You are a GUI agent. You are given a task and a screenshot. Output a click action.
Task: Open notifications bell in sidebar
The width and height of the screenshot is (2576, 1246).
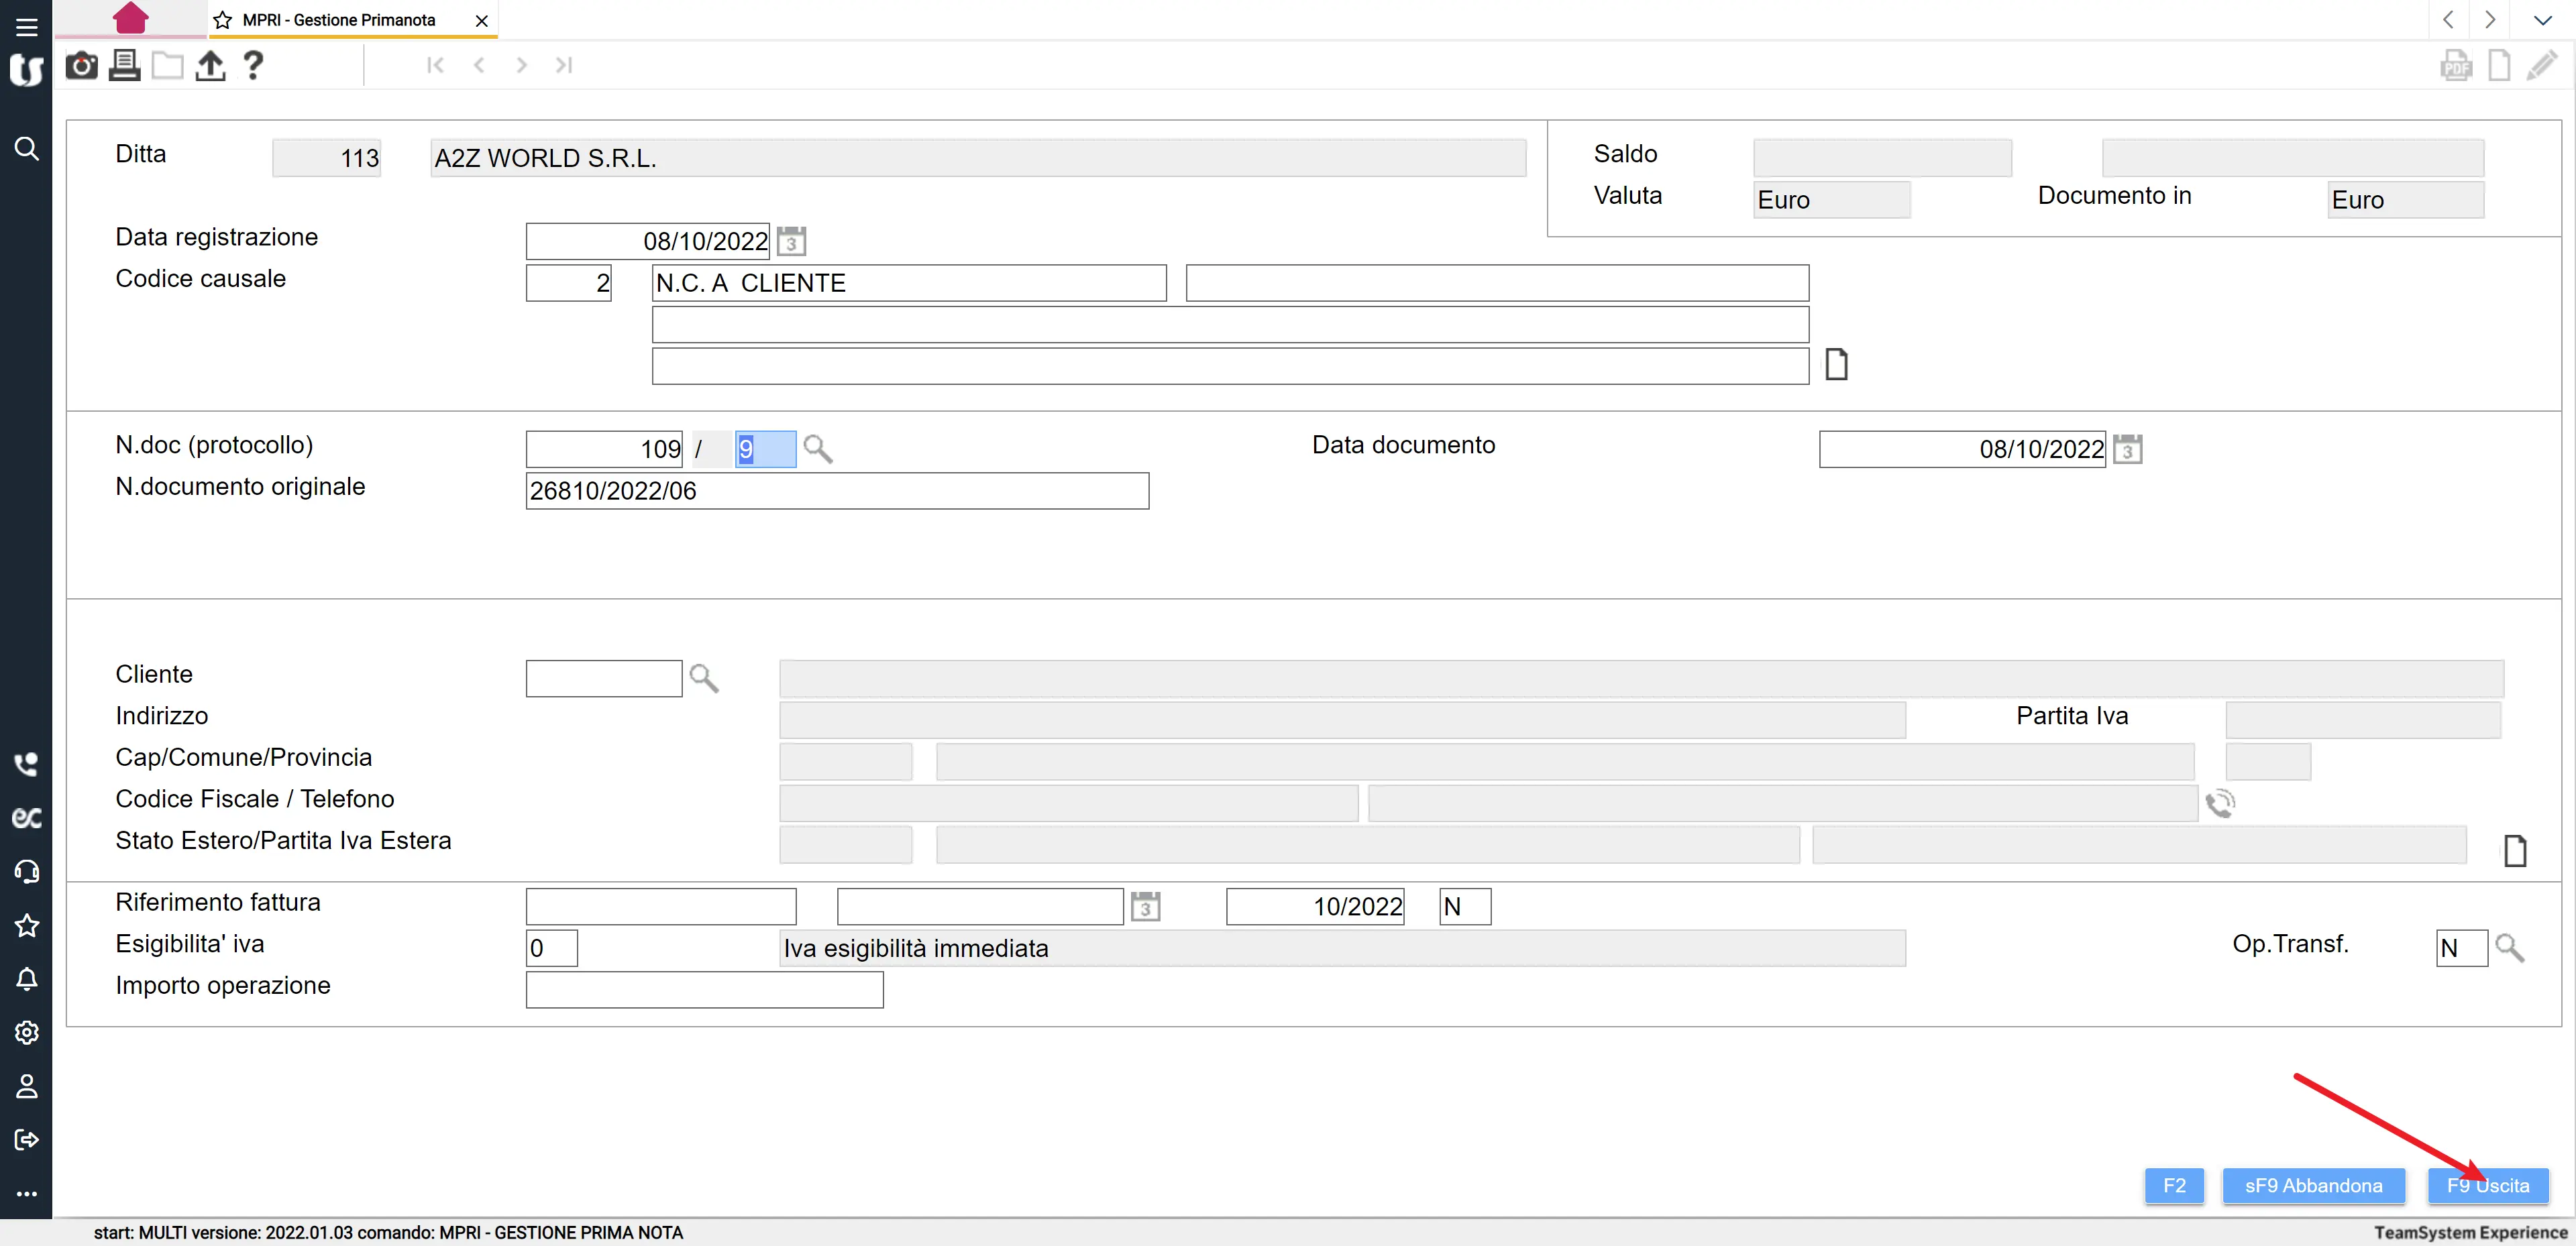click(27, 979)
